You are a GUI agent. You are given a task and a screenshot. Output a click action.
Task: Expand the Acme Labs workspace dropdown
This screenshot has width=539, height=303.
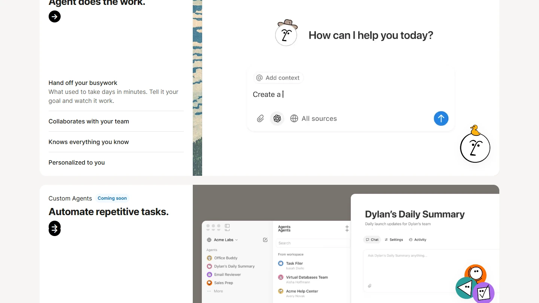coord(223,240)
